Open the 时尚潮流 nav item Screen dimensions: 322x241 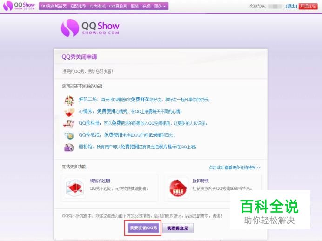[x=98, y=6]
